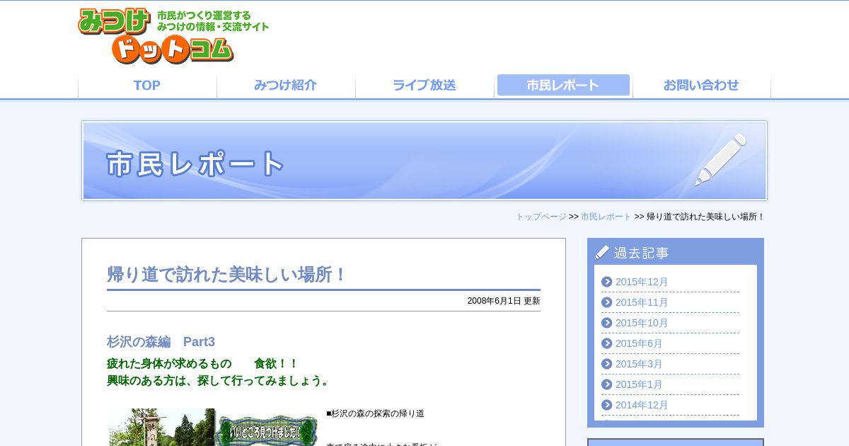Click arrow icon beside 2015年11月
Viewport: 849px width, 446px height.
607,302
